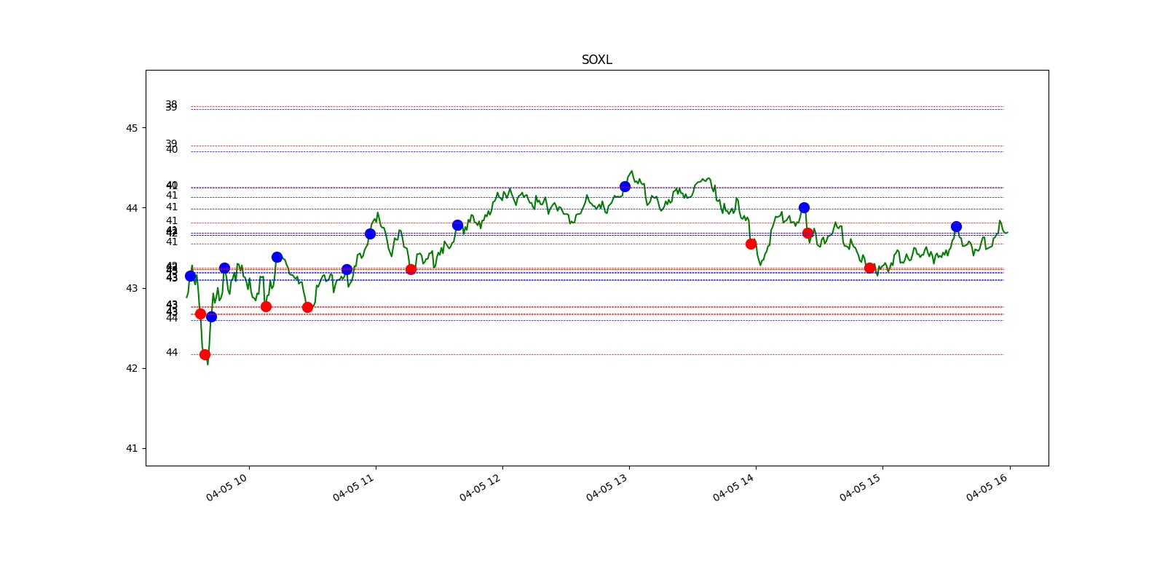
Task: Click the 44 label beside the lowest red dashed line
Action: tap(172, 352)
